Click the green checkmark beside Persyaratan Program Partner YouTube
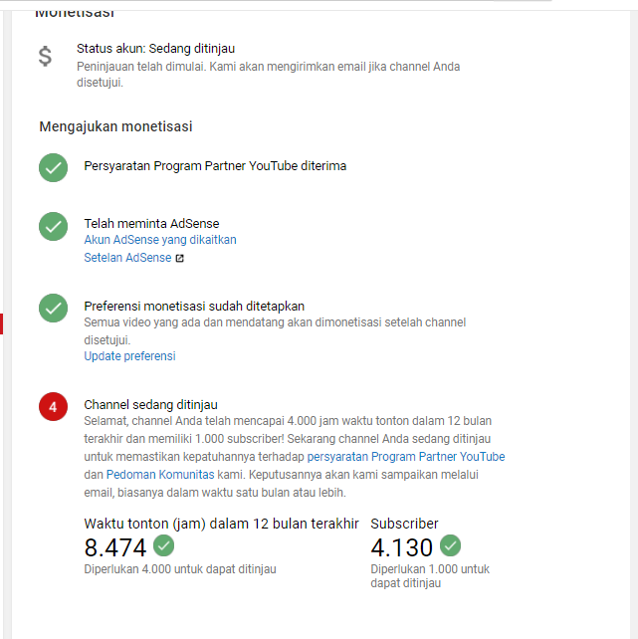Screen dimensions: 638x639 53,167
